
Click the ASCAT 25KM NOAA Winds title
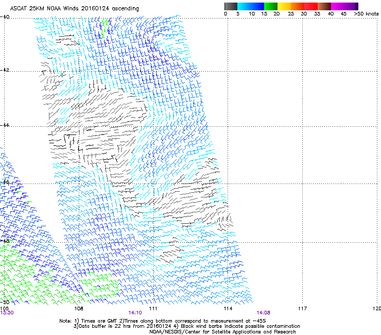[74, 9]
